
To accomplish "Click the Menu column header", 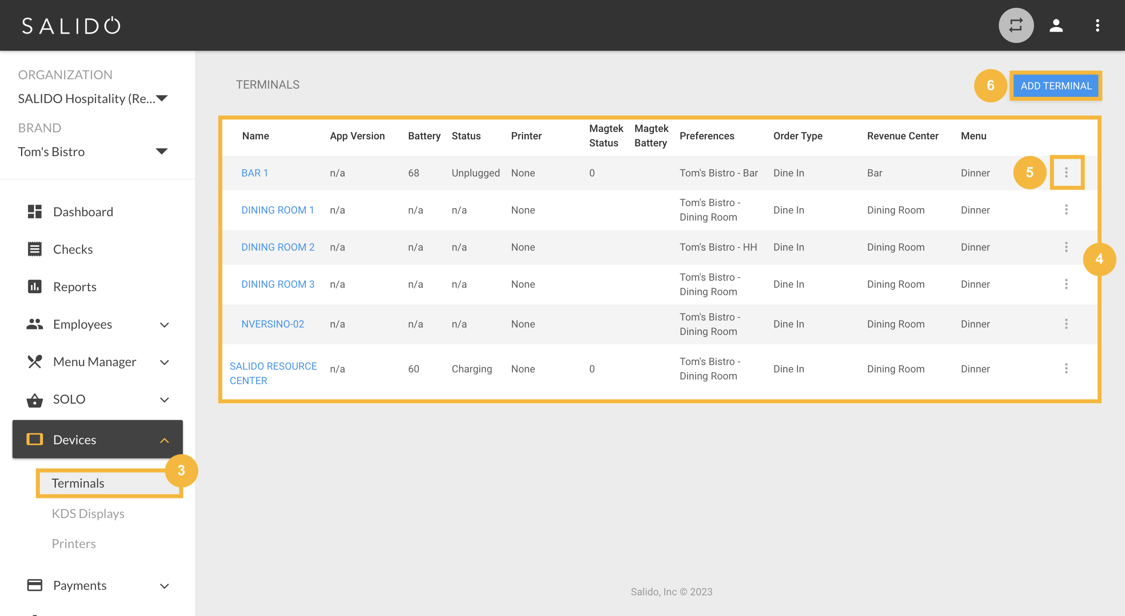I will coord(973,136).
